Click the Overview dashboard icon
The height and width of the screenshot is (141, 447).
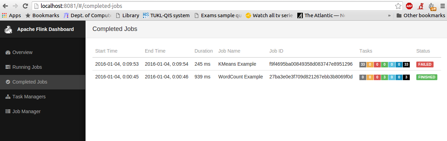tap(8, 53)
